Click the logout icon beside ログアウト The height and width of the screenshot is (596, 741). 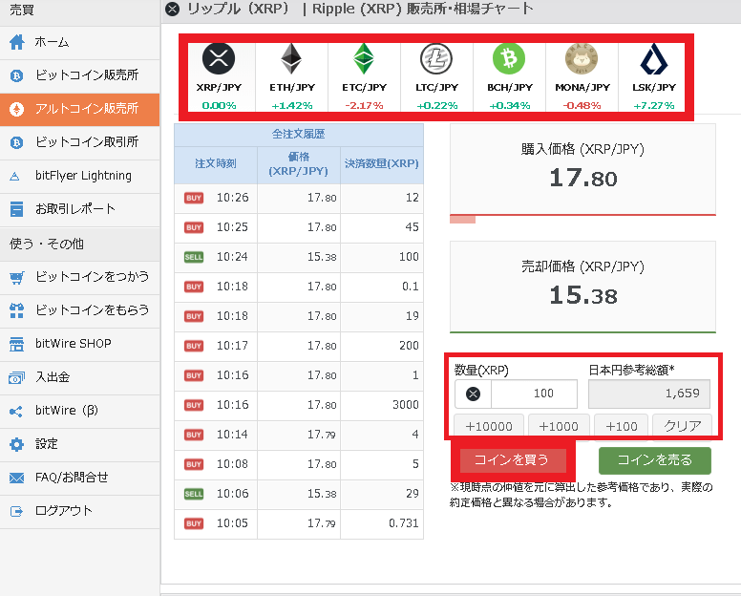tap(16, 511)
